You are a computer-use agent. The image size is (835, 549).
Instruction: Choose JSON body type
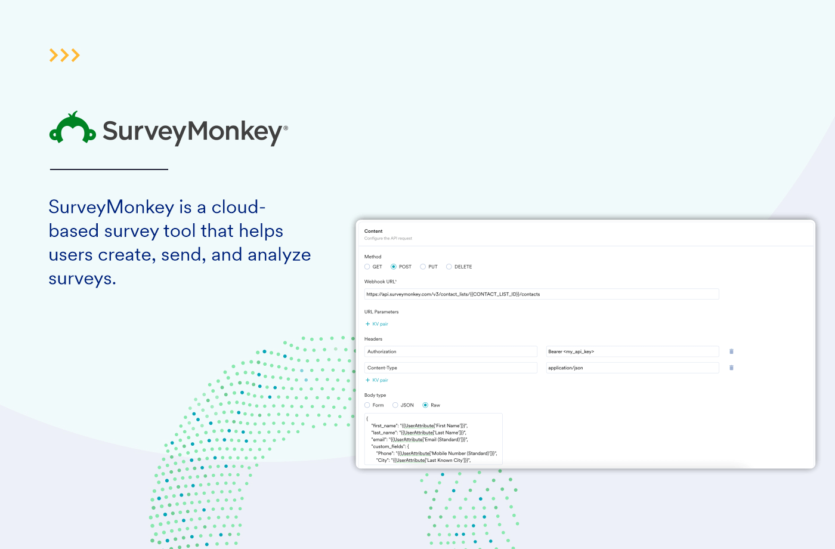tap(395, 405)
